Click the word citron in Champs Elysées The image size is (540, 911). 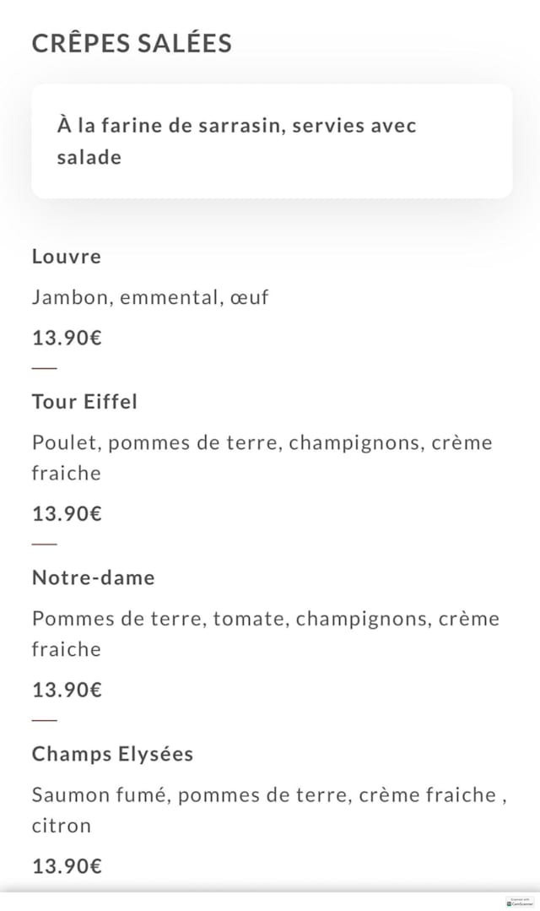point(61,825)
